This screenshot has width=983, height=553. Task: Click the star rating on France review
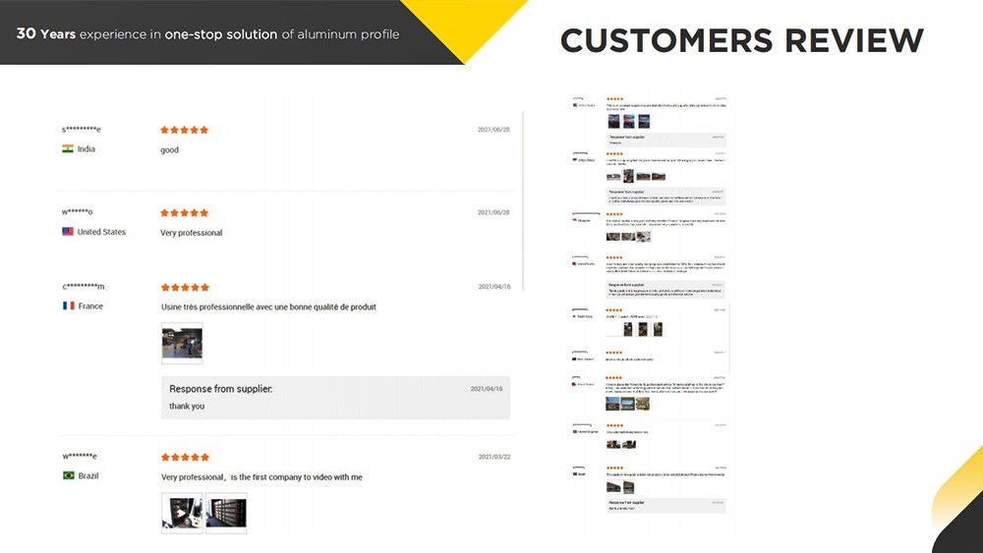coord(184,288)
